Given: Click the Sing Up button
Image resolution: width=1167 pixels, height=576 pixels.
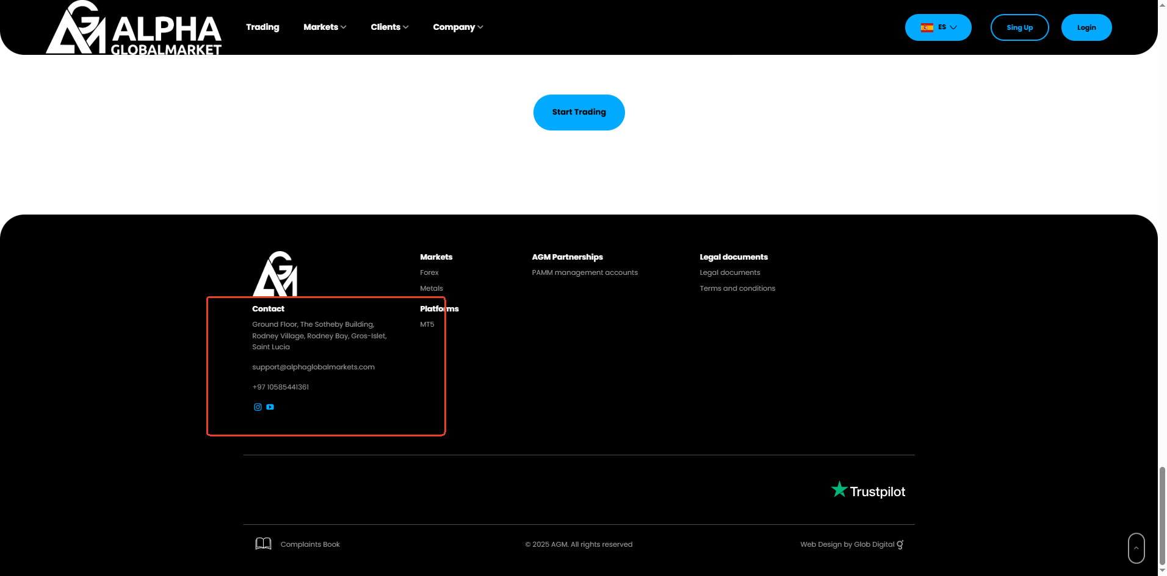Looking at the screenshot, I should [x=1019, y=27].
